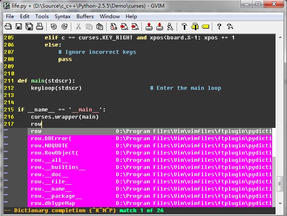Pick row.dbTypeMap in the popup list
The width and height of the screenshot is (287, 216).
click(53, 203)
